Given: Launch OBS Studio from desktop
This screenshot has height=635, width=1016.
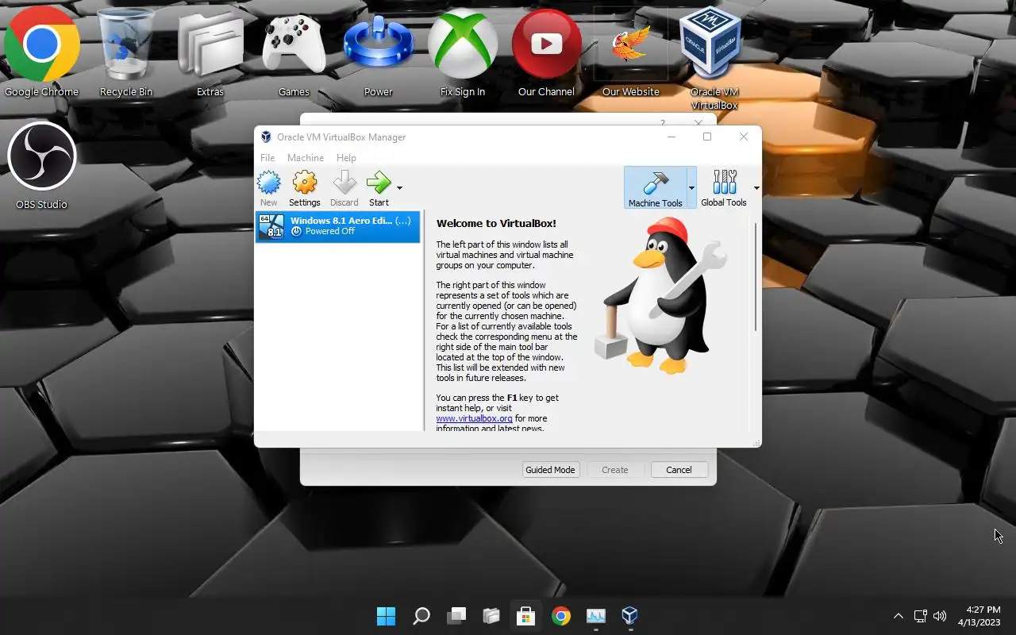Looking at the screenshot, I should [x=42, y=165].
